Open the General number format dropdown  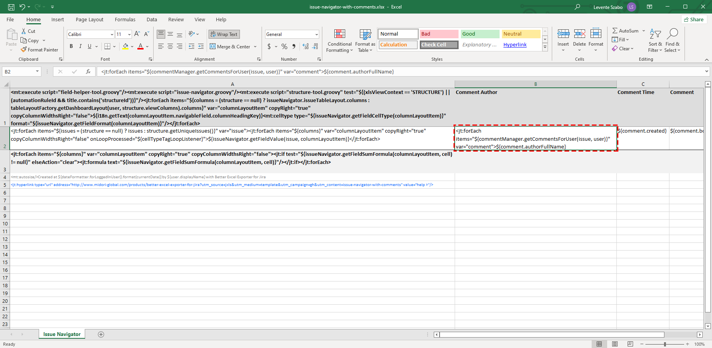[317, 34]
